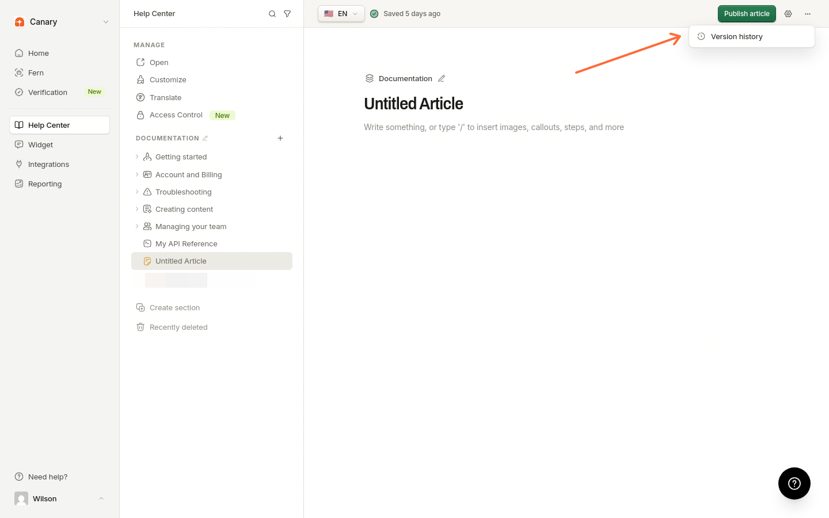Open Verification in the sidebar
This screenshot has height=518, width=829.
59,92
